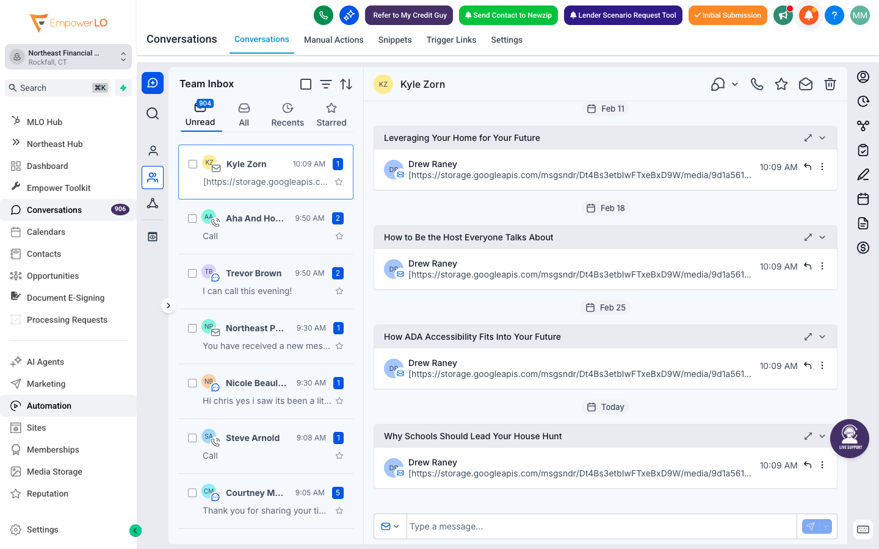Expand the 'How to Be the Host' email
This screenshot has width=879, height=549.
click(x=808, y=237)
